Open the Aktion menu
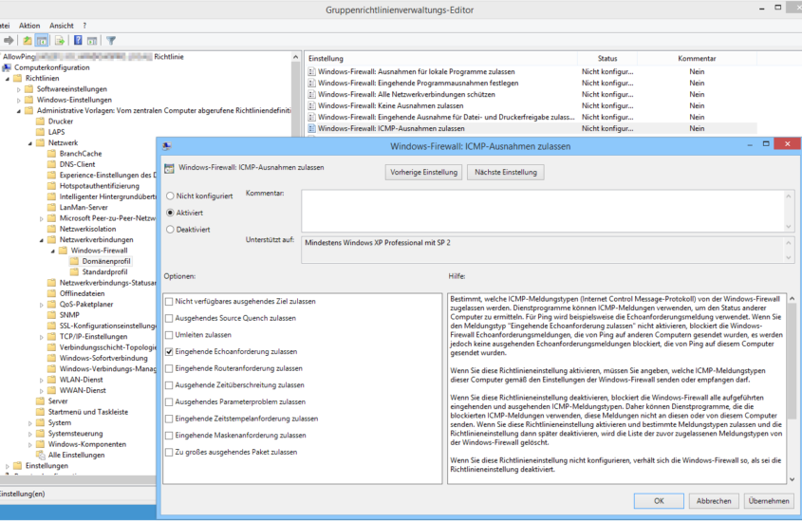Viewport: 802px width, 522px height. tap(29, 26)
